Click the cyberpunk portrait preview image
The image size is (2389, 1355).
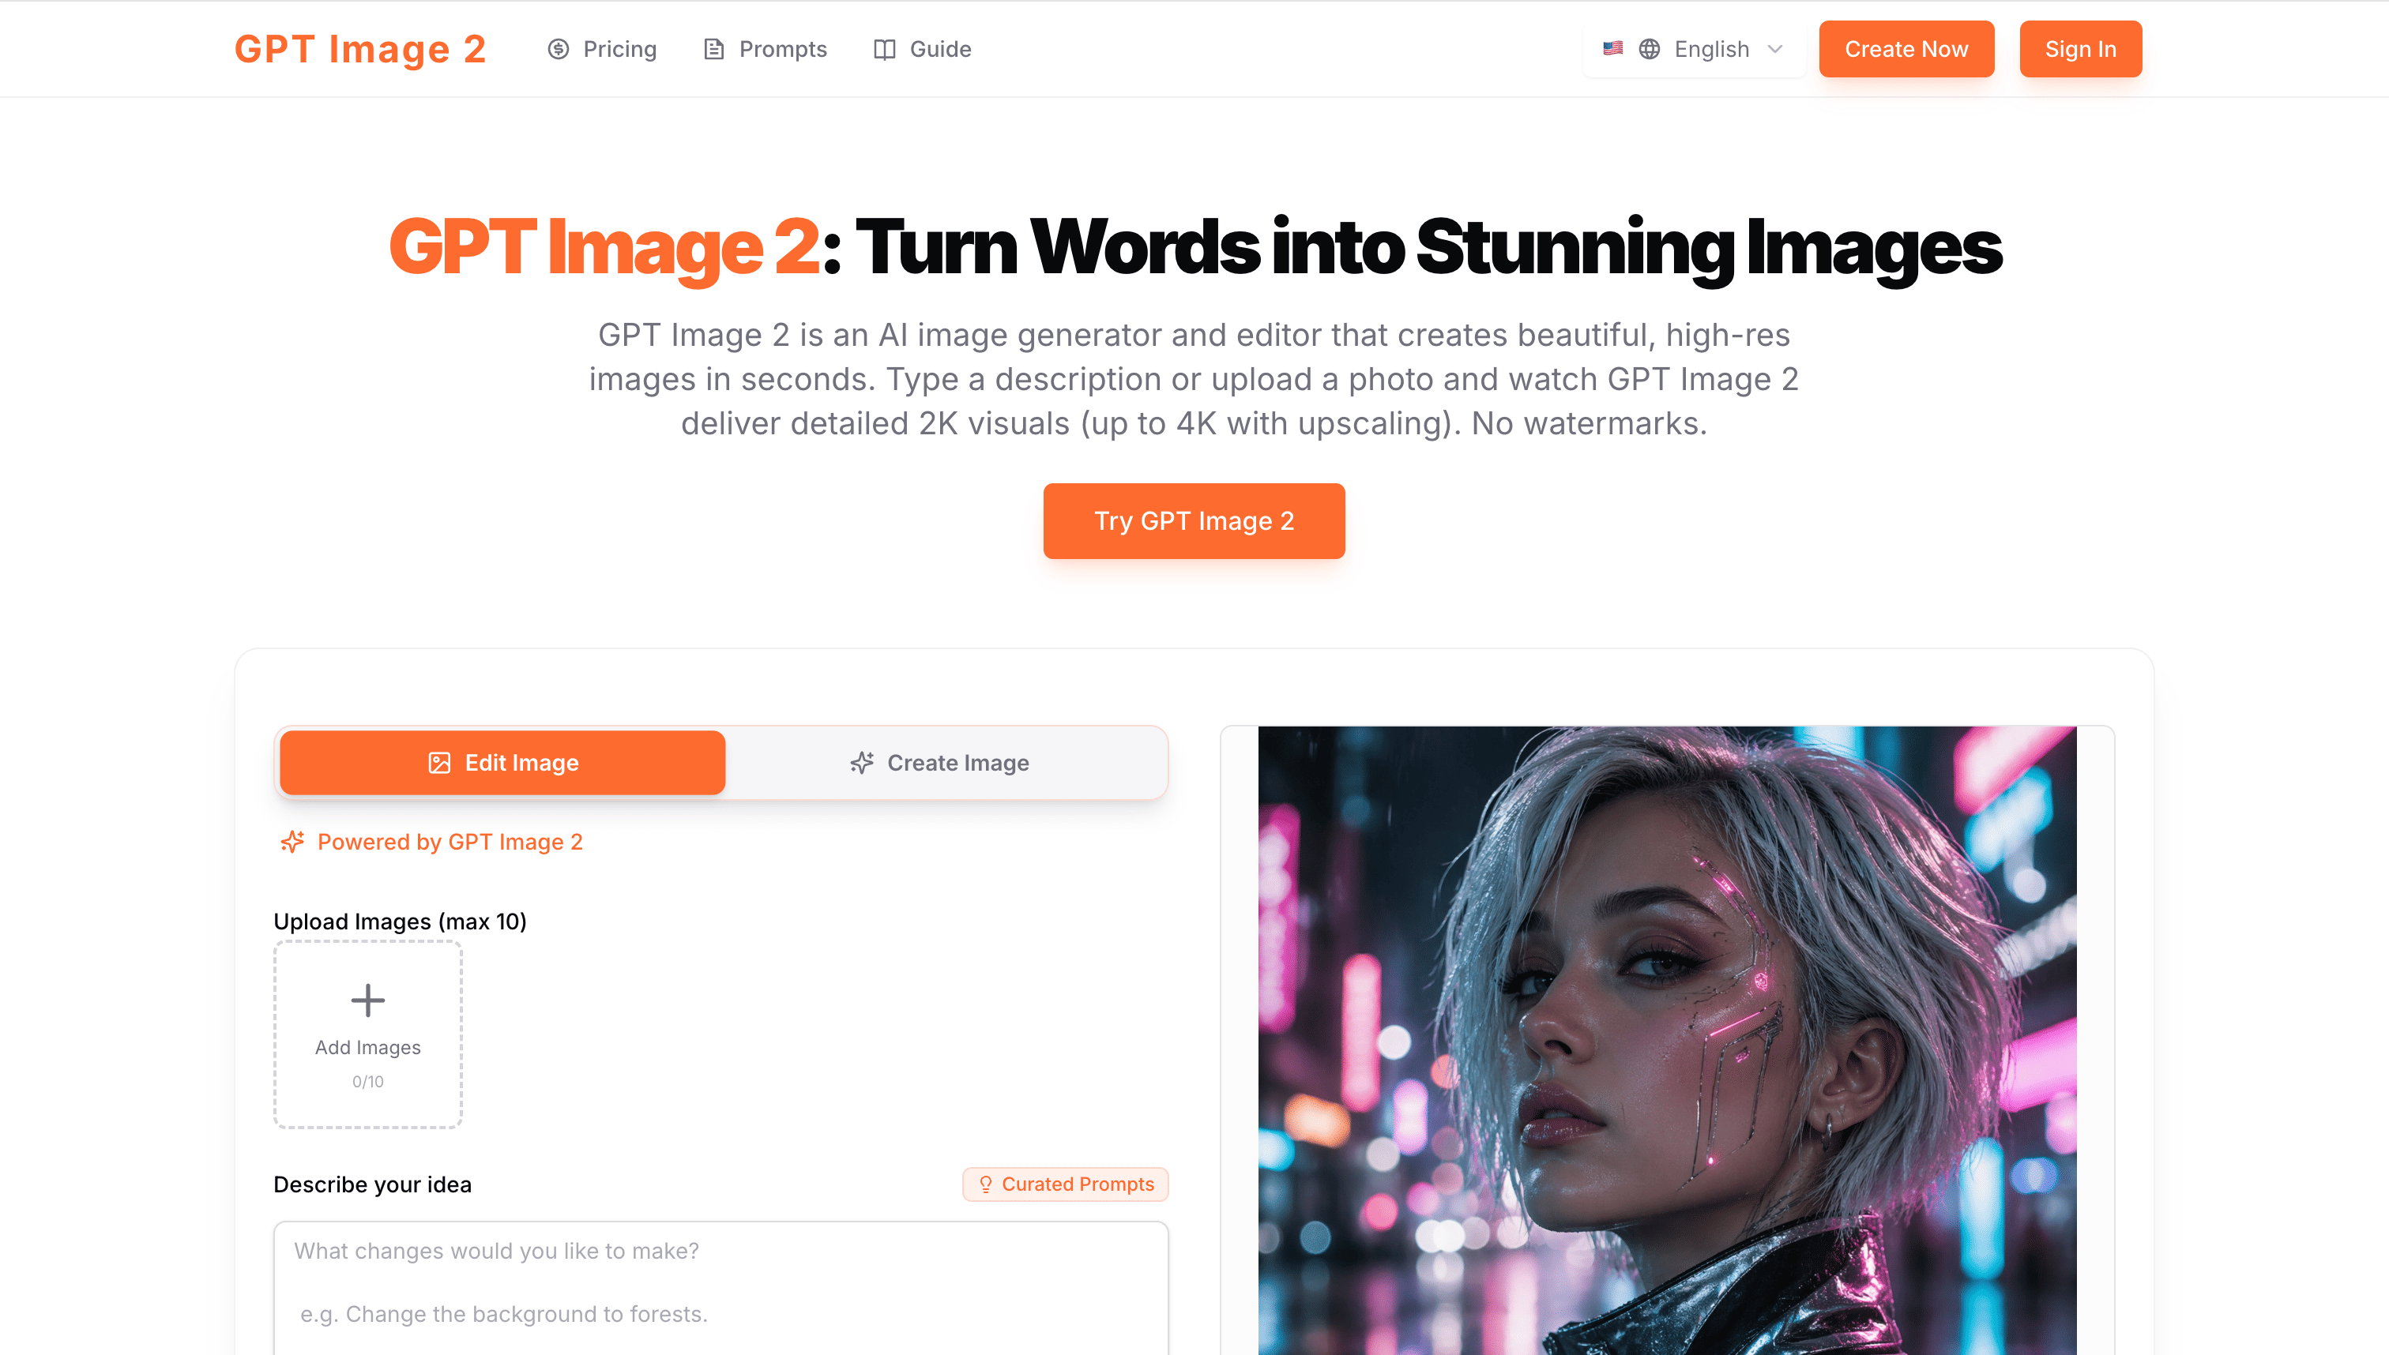[x=1666, y=1041]
